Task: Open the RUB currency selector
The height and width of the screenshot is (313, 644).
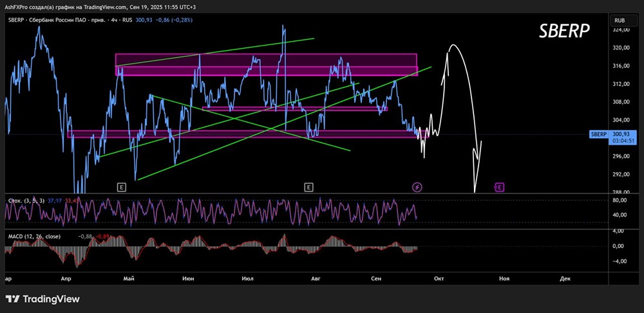Action: click(620, 20)
